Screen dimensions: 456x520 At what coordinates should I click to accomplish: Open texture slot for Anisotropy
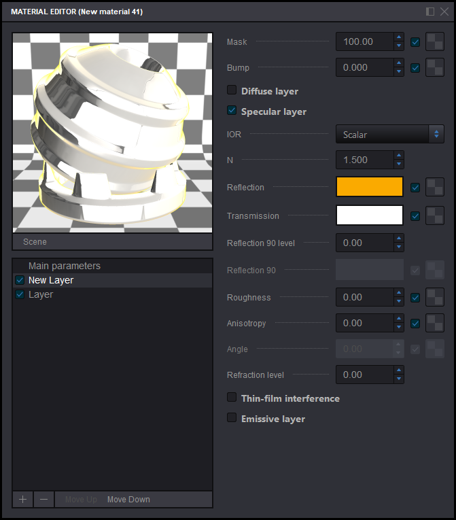pyautogui.click(x=435, y=323)
